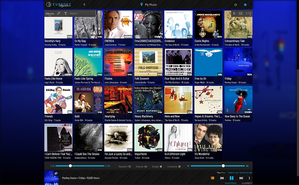Open the Friday album cover

click(238, 62)
